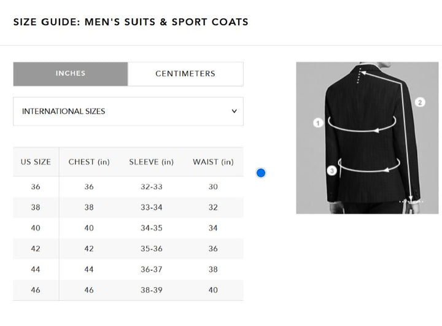
Task: Click the dropdown chevron arrow
Action: pos(234,111)
